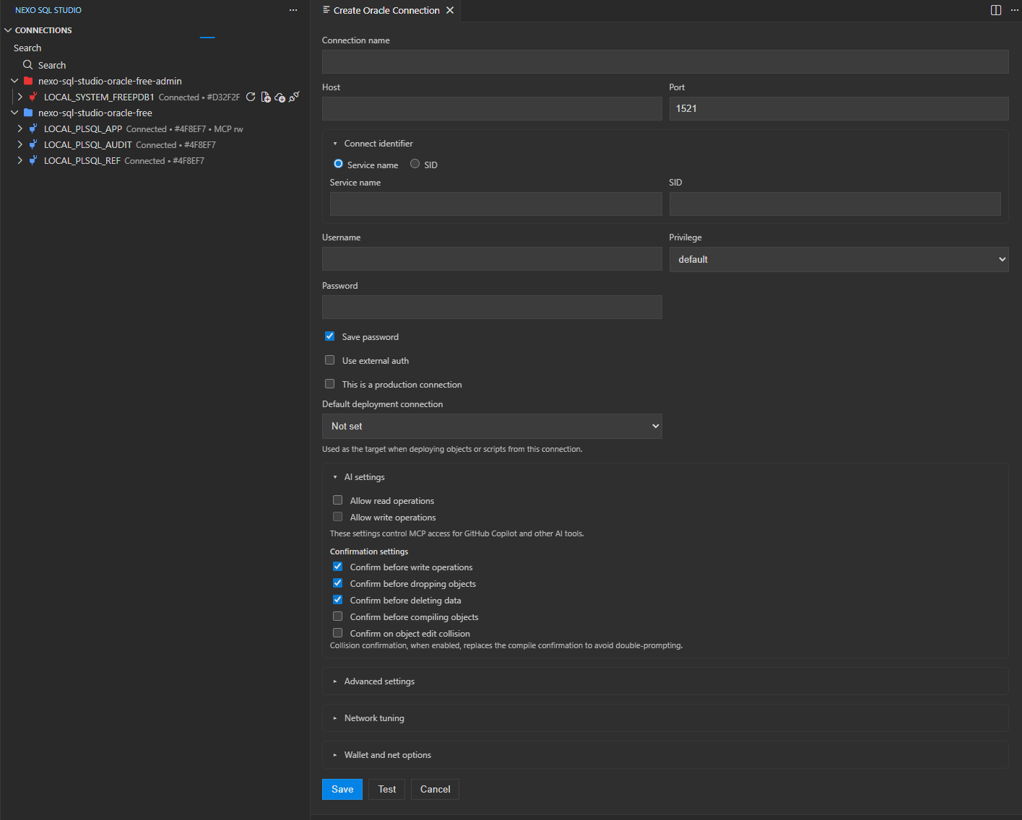
Task: Select the LOCAL_PLSQL_REF connection name
Action: (82, 160)
